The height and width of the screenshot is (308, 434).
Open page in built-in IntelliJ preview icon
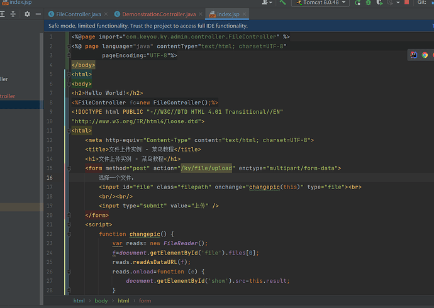coord(414,55)
